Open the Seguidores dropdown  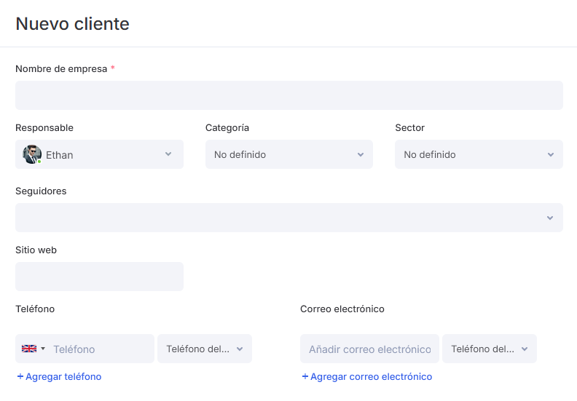pos(289,218)
